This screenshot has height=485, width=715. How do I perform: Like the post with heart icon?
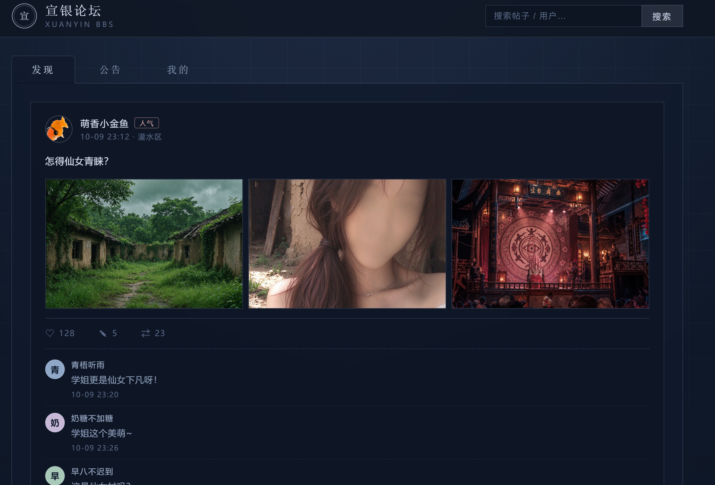[50, 333]
